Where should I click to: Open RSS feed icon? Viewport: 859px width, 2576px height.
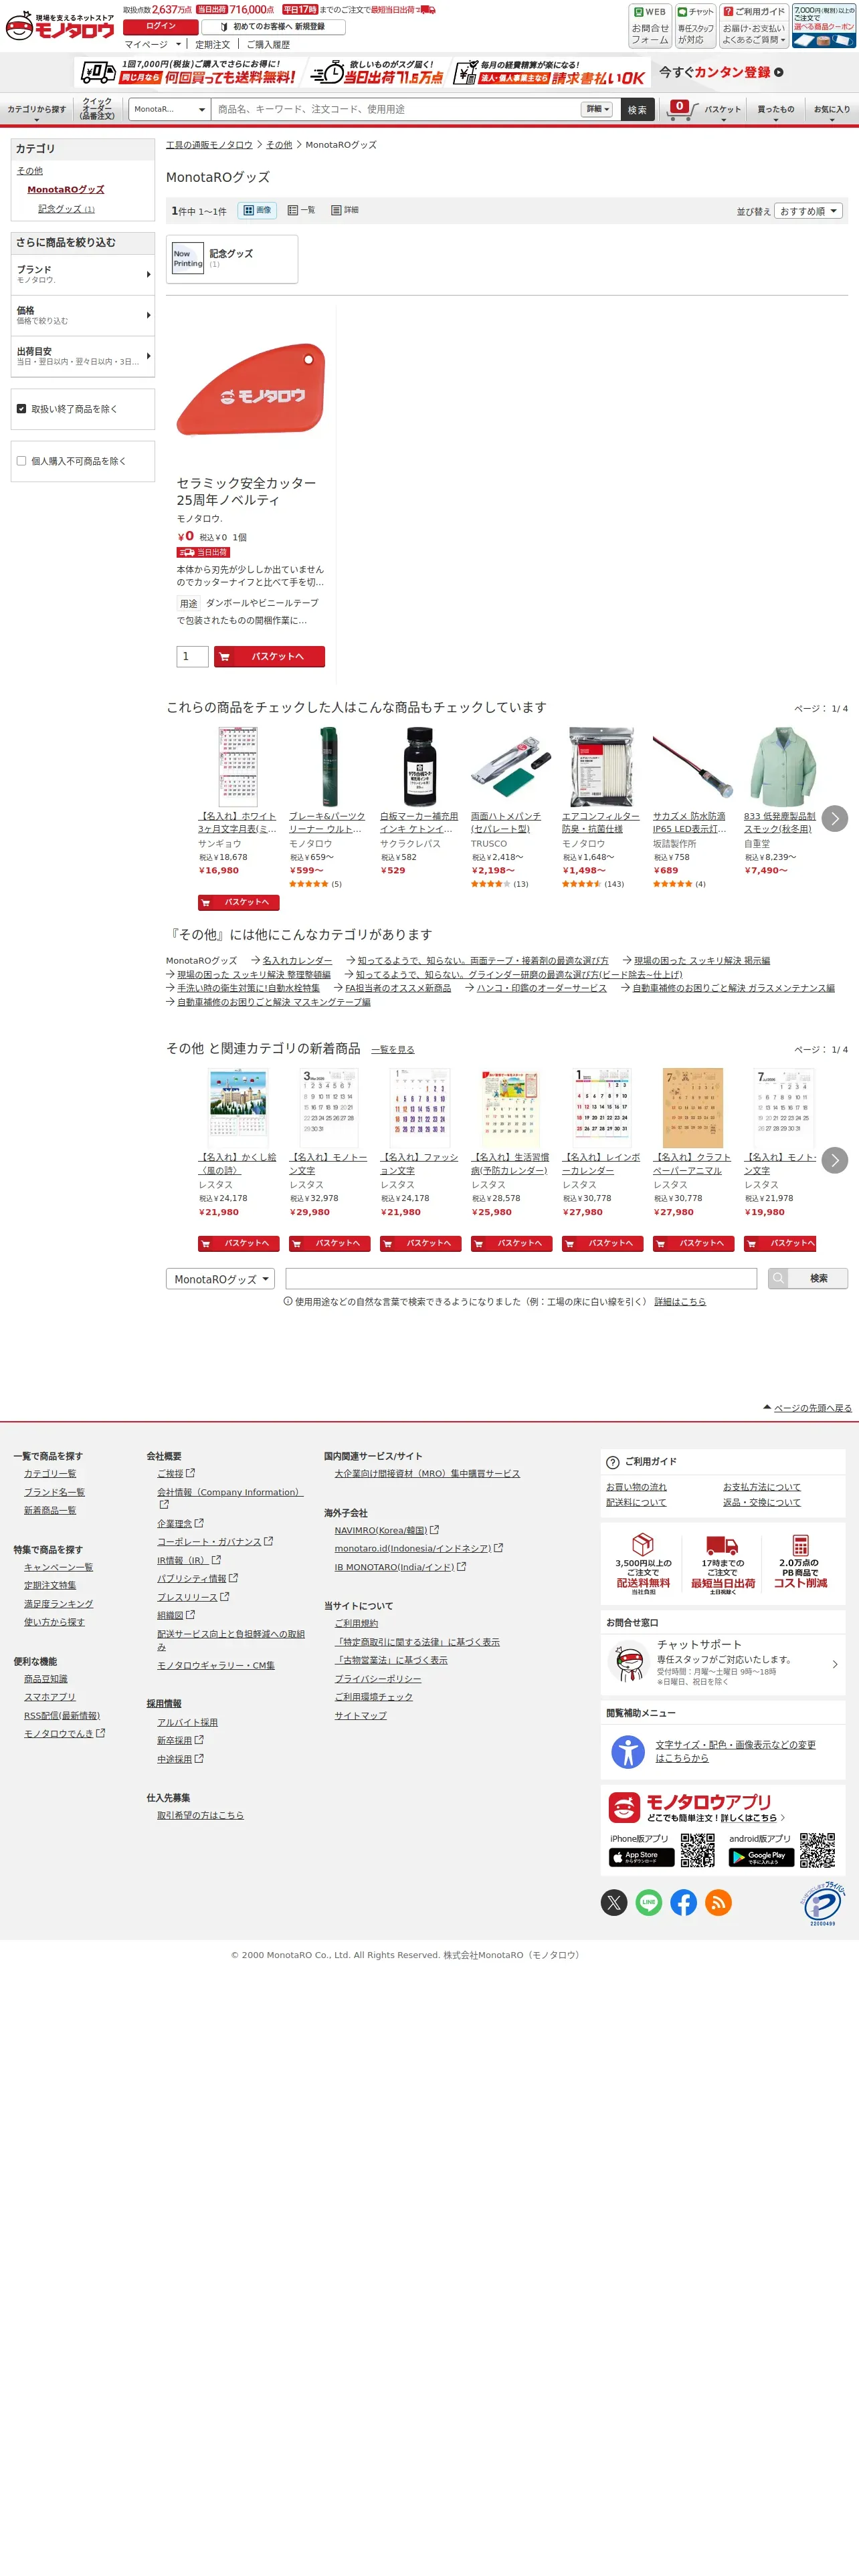718,1902
